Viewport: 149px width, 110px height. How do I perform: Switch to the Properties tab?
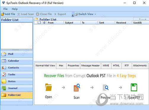coord(73,66)
